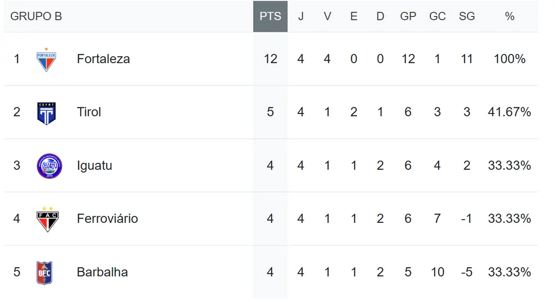Click Fortaleza's 100% success rate cell
Viewport: 555px width, 302px height.
pos(509,59)
